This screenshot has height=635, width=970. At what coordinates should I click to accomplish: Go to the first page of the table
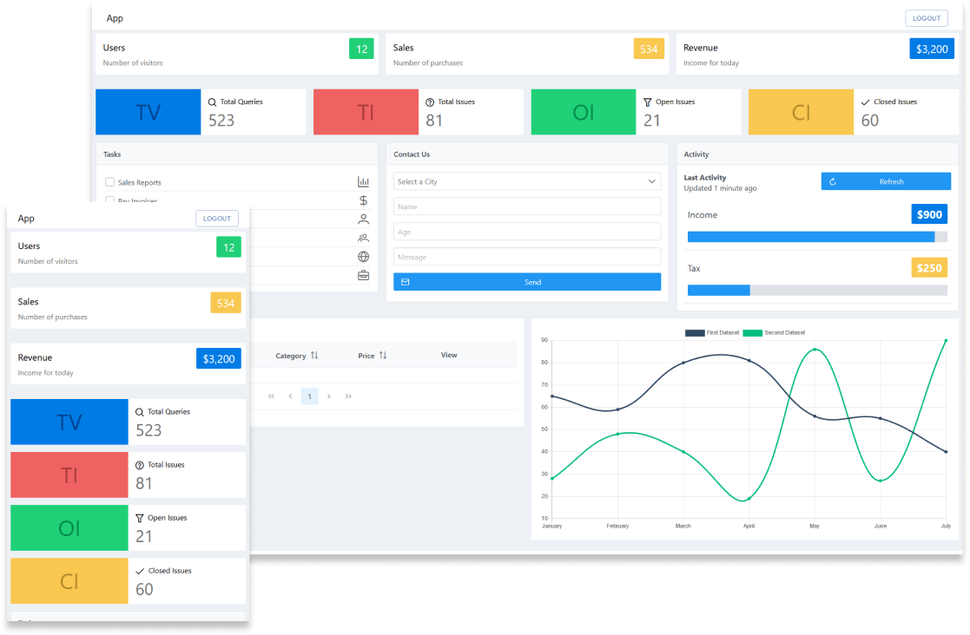271,396
